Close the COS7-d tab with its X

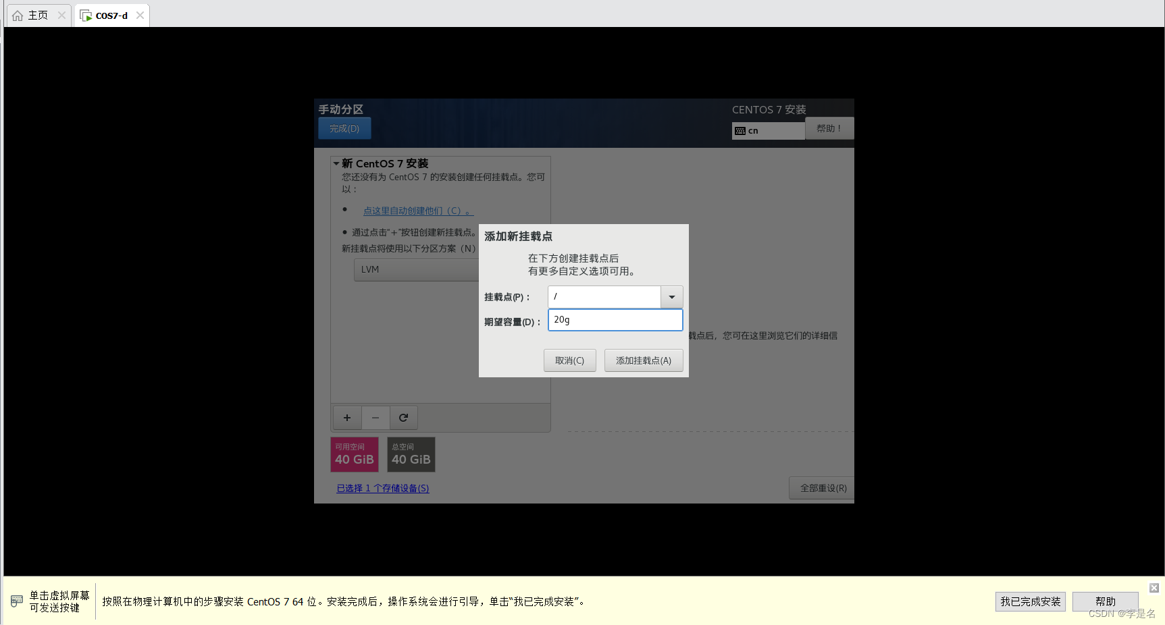coord(140,15)
